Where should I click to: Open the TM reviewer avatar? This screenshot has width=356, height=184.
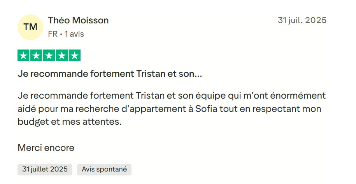(30, 27)
